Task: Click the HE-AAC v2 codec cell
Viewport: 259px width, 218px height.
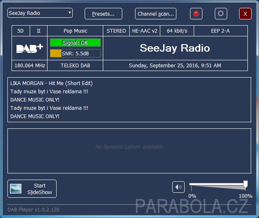Action: click(x=145, y=31)
